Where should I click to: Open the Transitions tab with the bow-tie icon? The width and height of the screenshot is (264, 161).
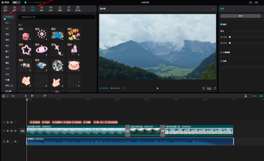click(x=51, y=9)
